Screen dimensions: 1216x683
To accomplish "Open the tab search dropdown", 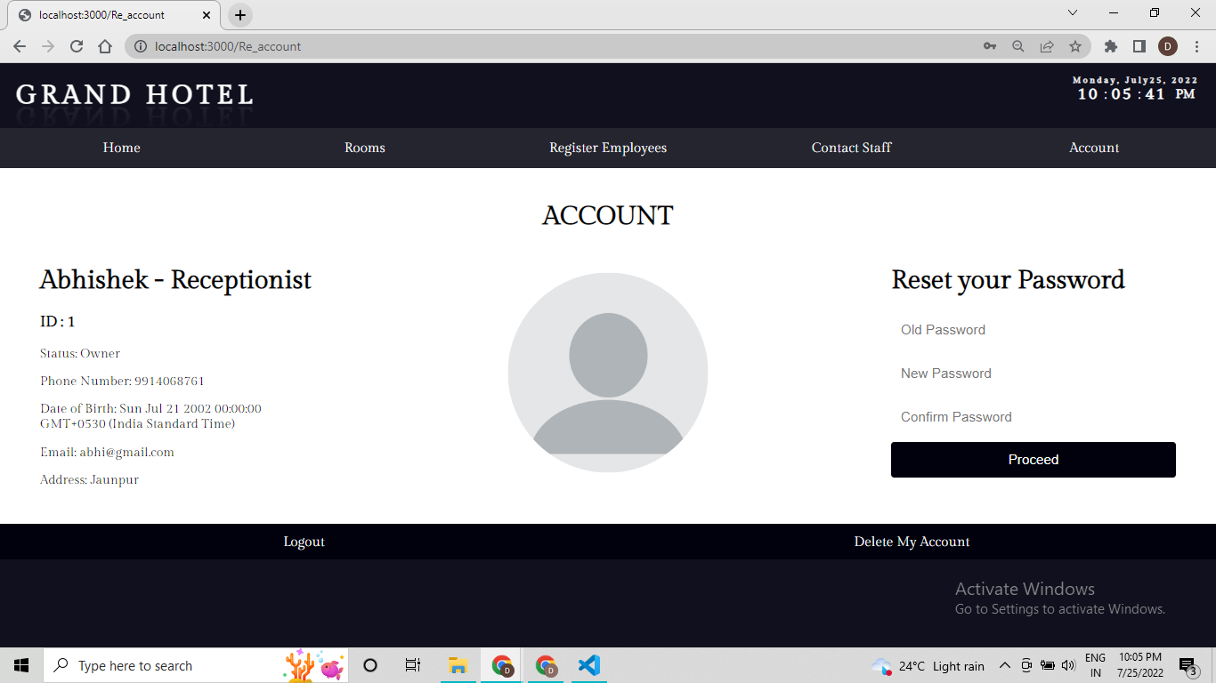I will coord(1071,13).
